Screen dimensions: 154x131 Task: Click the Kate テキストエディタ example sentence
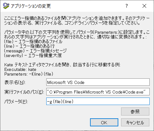[62, 65]
